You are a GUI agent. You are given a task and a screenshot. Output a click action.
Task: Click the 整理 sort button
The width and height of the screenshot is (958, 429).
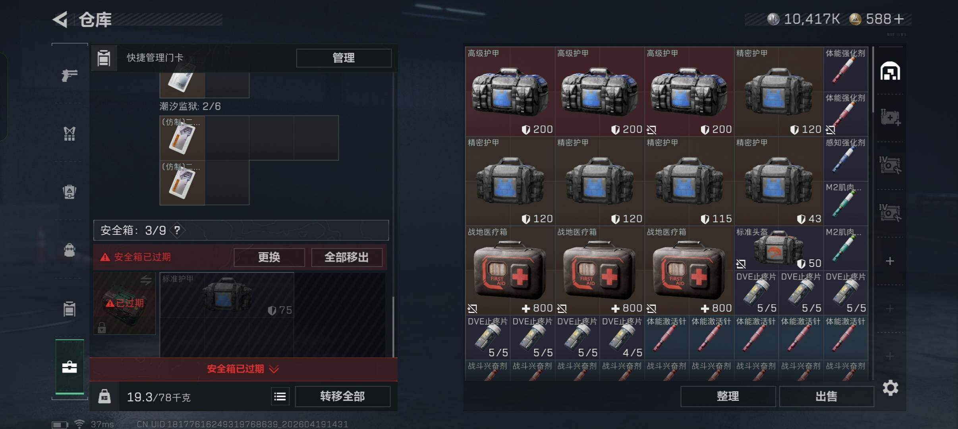[728, 396]
